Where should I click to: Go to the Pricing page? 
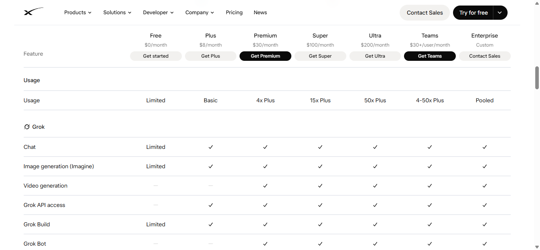(x=234, y=13)
